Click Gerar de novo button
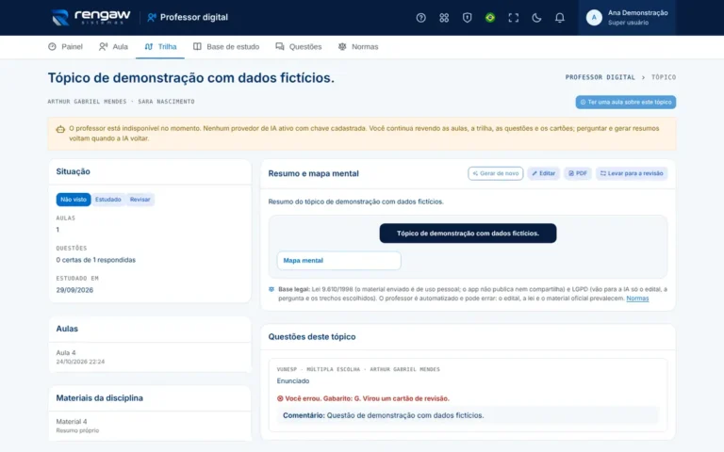The height and width of the screenshot is (452, 724). [x=496, y=173]
